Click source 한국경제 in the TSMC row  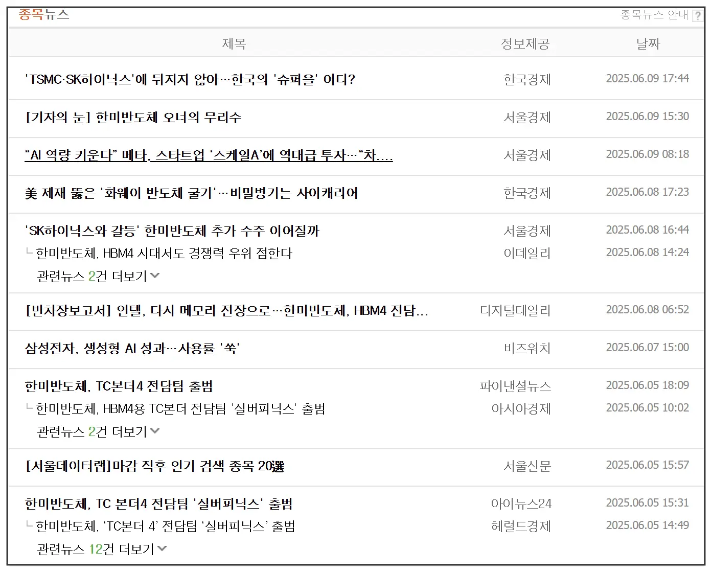[527, 80]
